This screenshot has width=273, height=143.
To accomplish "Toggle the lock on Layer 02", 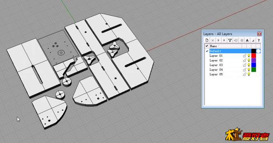I will pyautogui.click(x=245, y=60).
